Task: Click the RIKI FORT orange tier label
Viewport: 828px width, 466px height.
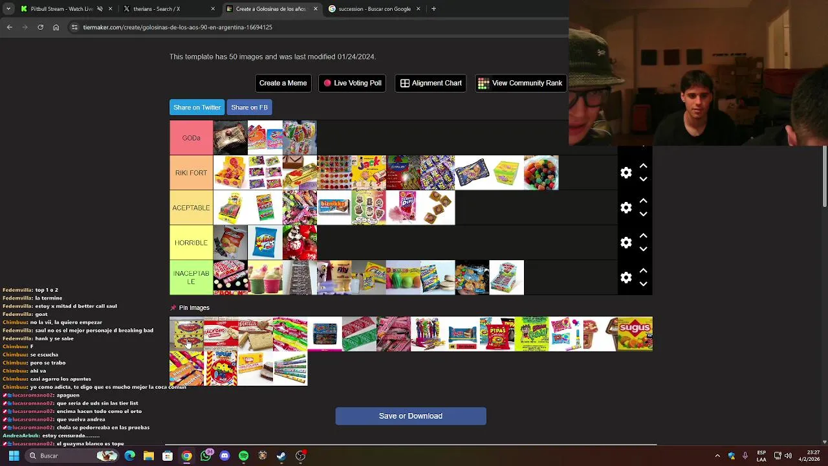Action: [x=191, y=173]
